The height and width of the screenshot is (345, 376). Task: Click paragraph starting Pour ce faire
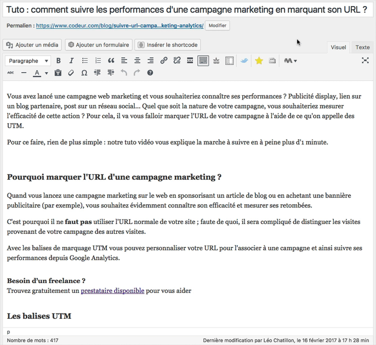pyautogui.click(x=167, y=142)
